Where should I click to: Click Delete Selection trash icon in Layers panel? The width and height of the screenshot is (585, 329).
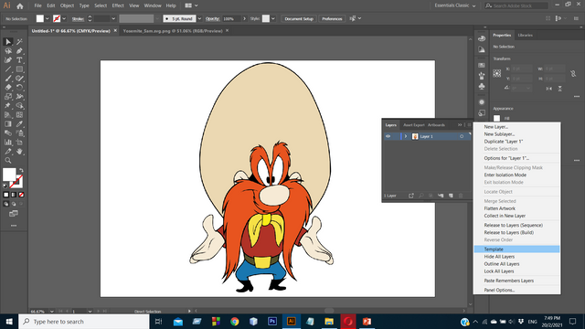pos(461,196)
